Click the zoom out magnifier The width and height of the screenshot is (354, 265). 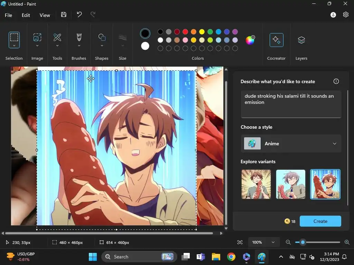pos(288,242)
